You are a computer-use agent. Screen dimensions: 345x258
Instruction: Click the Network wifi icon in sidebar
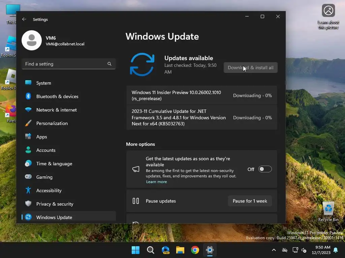tap(28, 110)
